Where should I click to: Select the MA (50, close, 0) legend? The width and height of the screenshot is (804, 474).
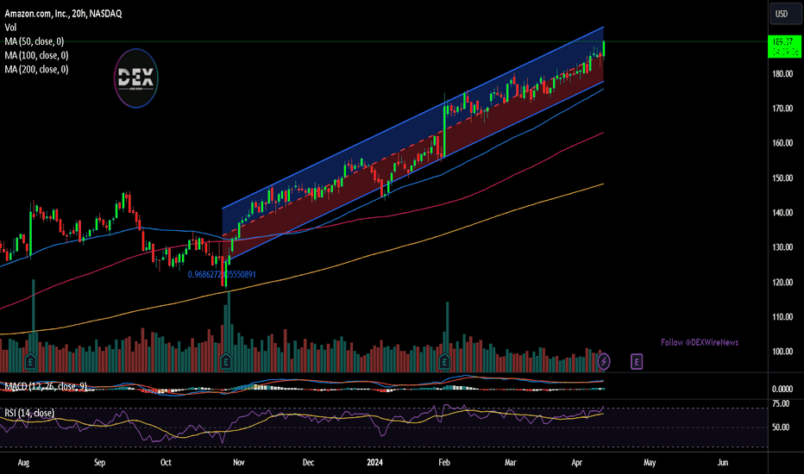pyautogui.click(x=35, y=41)
